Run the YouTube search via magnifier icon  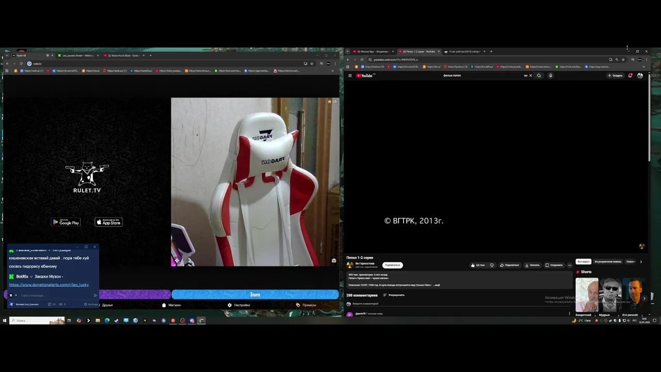tap(539, 75)
